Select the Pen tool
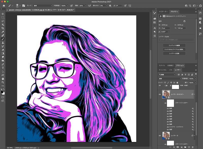 tap(3, 64)
